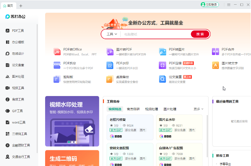Screen dimensions: 251x166
Task: Open the hamburger main menu
Action: point(229,5)
